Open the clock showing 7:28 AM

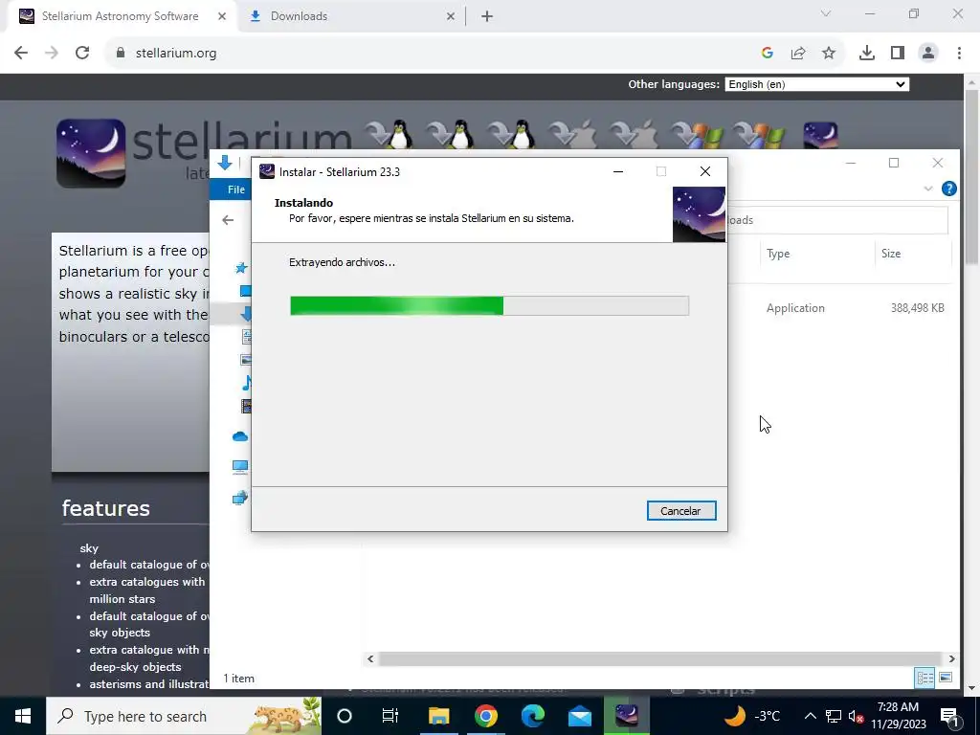[898, 716]
